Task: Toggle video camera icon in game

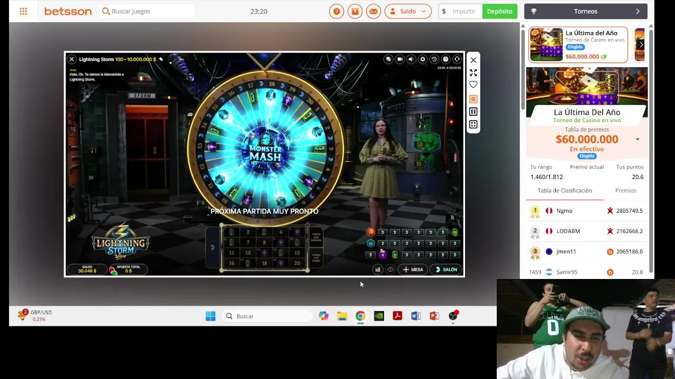Action: 400,59
